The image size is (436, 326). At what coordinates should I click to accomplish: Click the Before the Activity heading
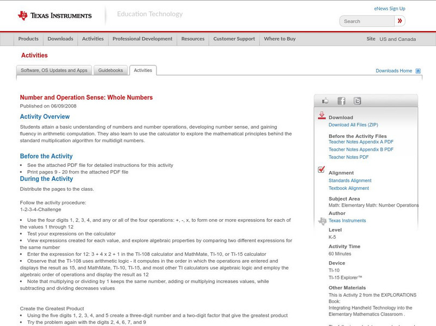click(x=46, y=156)
